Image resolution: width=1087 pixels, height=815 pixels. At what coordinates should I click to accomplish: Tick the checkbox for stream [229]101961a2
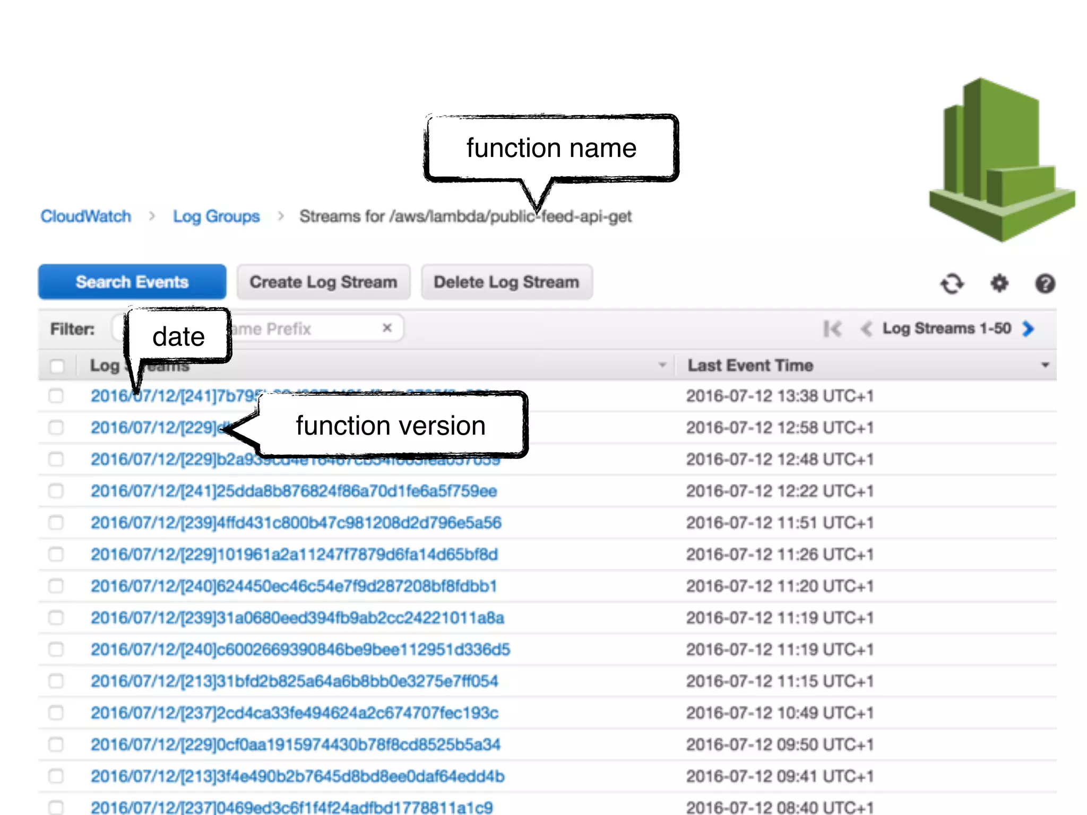pyautogui.click(x=56, y=554)
